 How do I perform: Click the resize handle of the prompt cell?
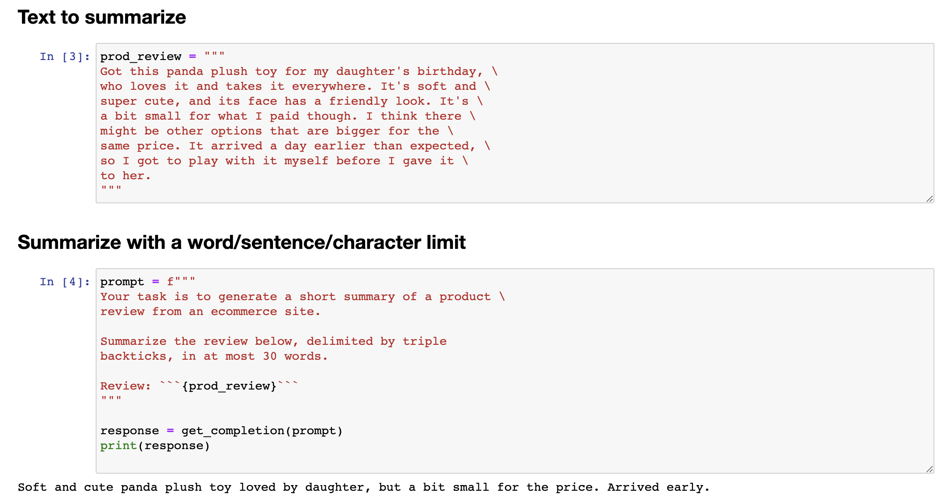[x=930, y=469]
